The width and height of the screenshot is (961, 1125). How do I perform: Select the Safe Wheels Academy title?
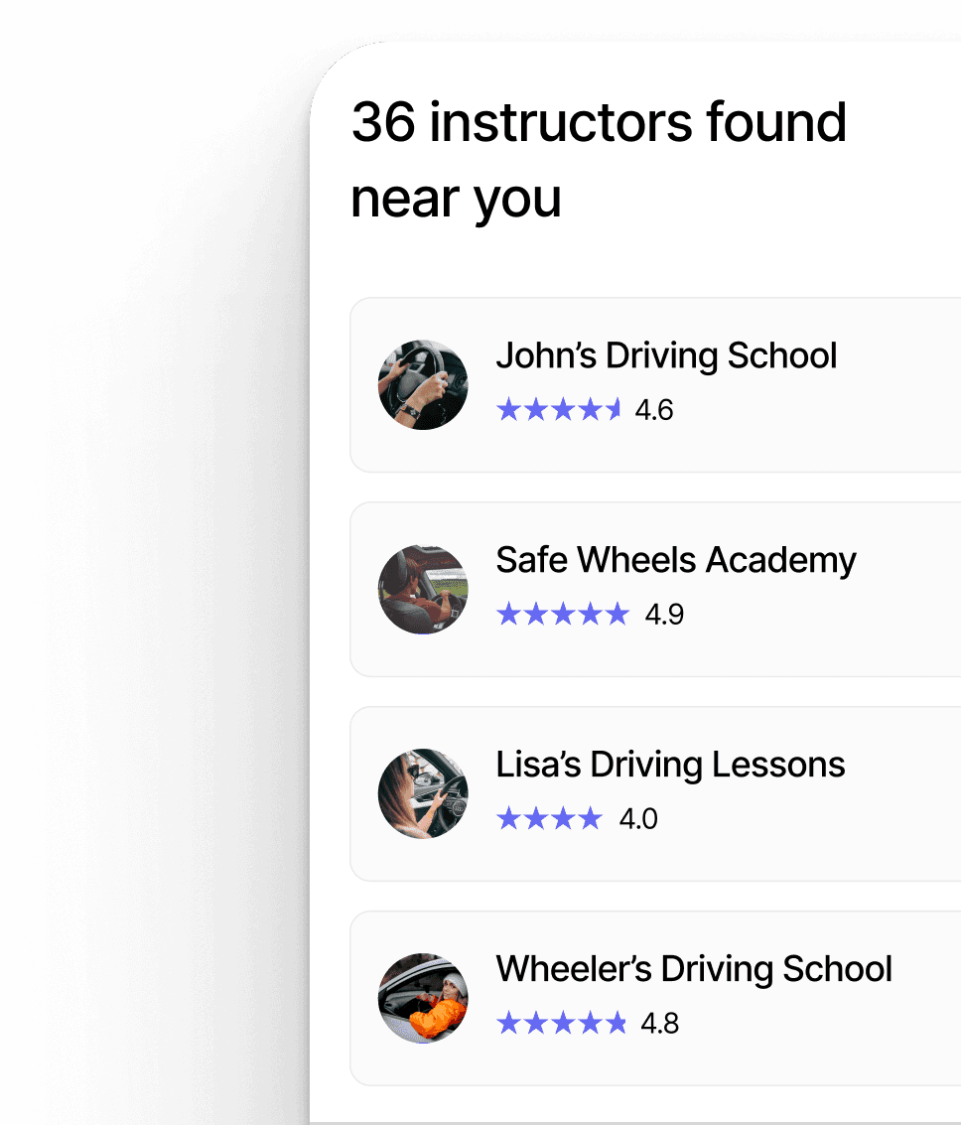click(675, 560)
